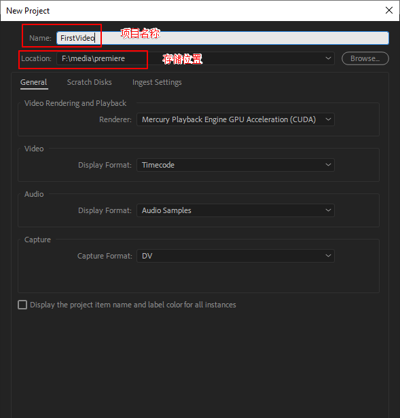Switch to the Ingest Settings tab
400x418 pixels.
coord(157,82)
